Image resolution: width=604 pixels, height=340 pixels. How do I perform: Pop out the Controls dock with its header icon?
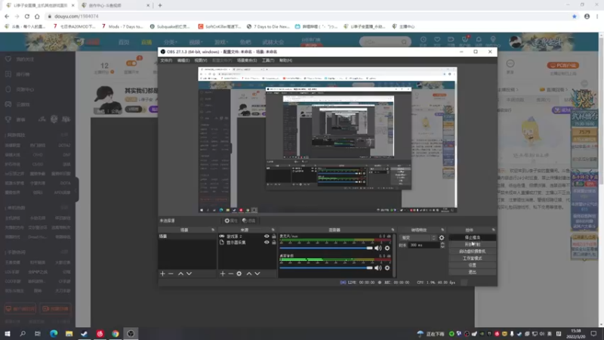tap(494, 230)
